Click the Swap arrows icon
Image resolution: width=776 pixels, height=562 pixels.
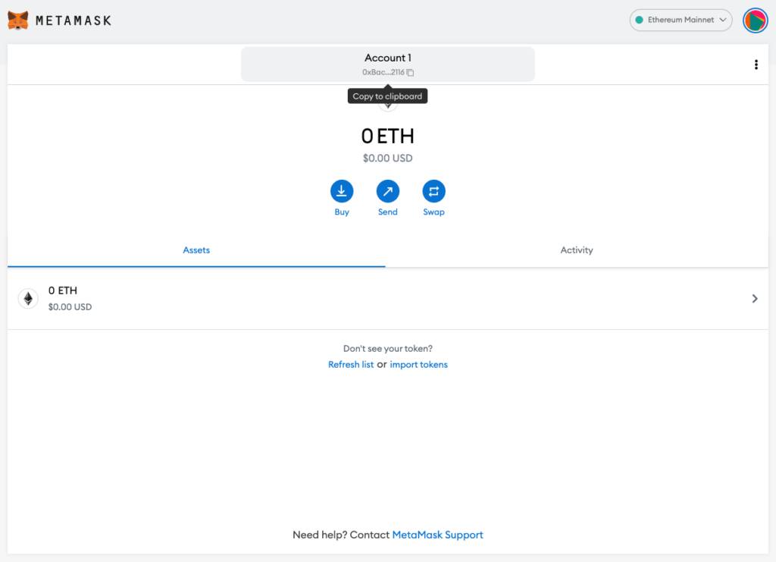[433, 191]
